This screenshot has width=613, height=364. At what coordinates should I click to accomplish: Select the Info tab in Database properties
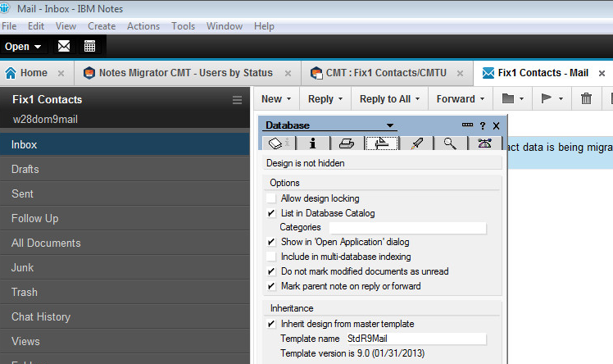[x=312, y=143]
